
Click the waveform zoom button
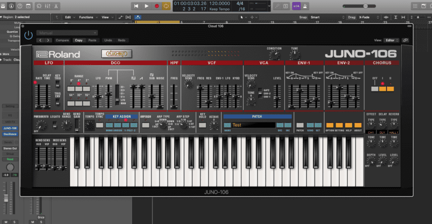(x=386, y=17)
